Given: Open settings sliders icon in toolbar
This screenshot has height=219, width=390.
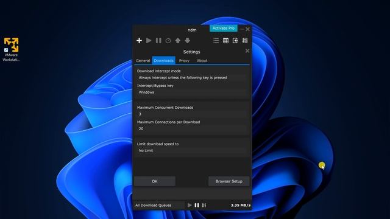Looking at the screenshot, I should tap(245, 41).
